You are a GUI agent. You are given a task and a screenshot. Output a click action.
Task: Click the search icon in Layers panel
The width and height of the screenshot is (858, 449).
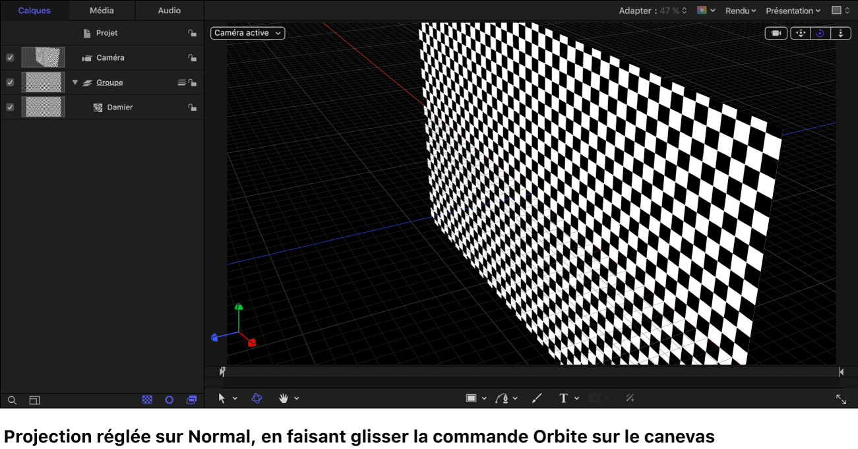click(12, 400)
